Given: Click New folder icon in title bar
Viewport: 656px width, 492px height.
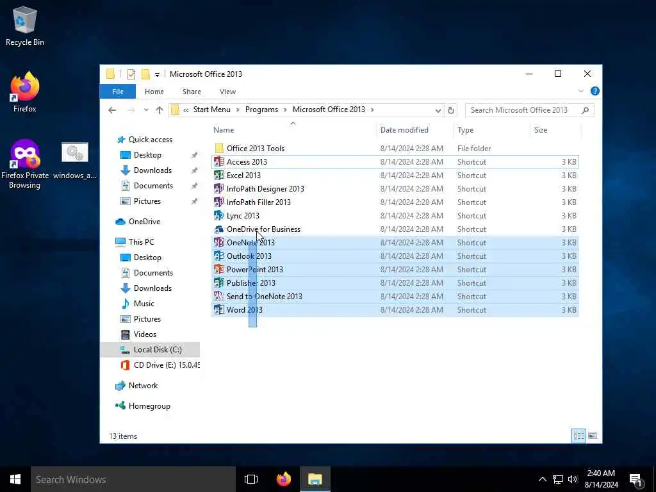Looking at the screenshot, I should (145, 74).
